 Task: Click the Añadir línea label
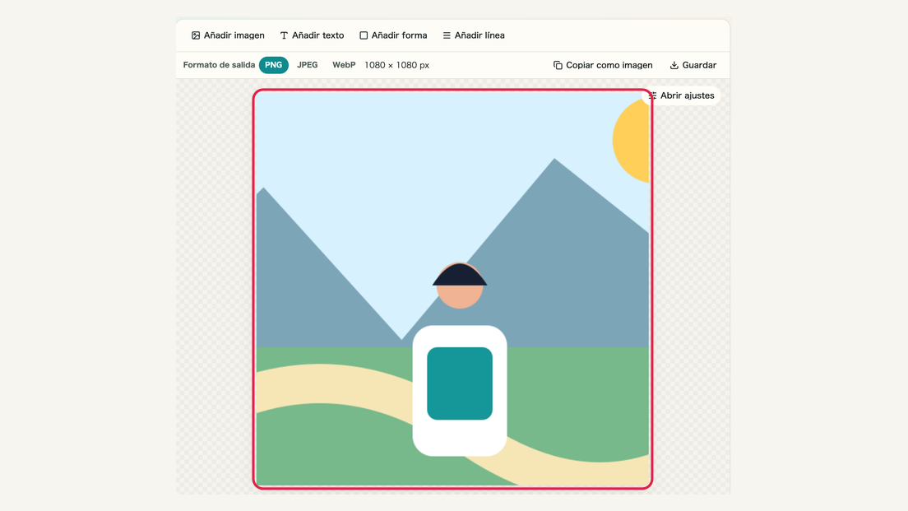[x=479, y=35]
